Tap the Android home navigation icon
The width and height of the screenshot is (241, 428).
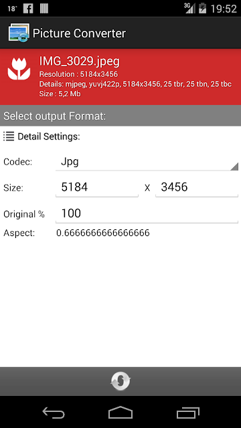click(120, 412)
